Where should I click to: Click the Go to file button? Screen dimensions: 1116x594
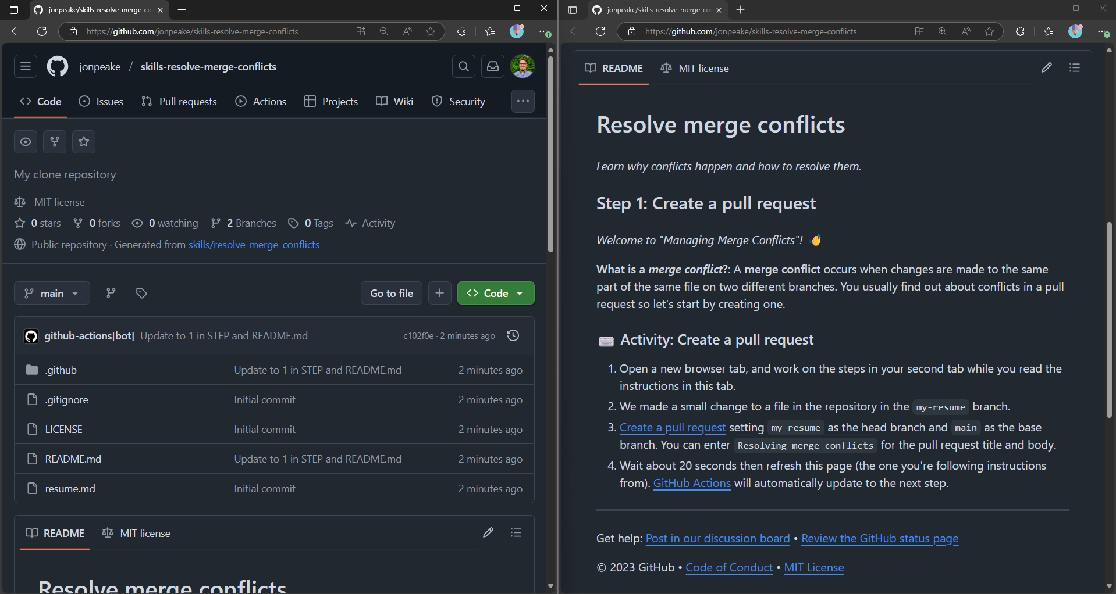click(x=392, y=293)
